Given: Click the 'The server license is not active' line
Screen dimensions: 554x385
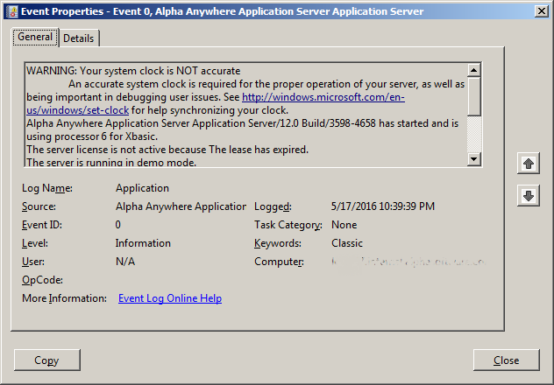Looking at the screenshot, I should pos(167,150).
